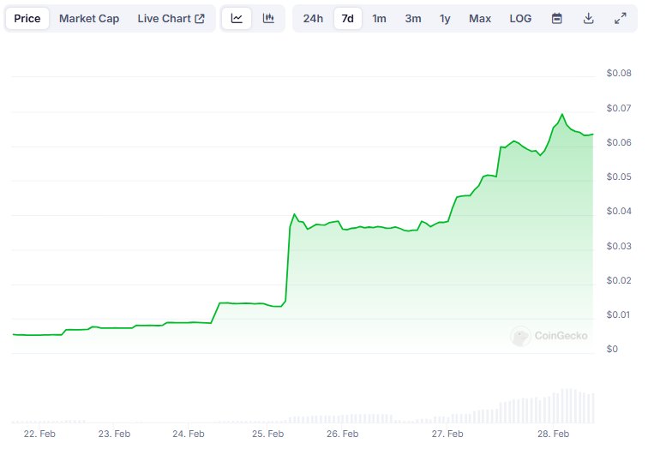Click the 25. Feb date label
Viewport: 648px width, 449px height.
[x=267, y=434]
